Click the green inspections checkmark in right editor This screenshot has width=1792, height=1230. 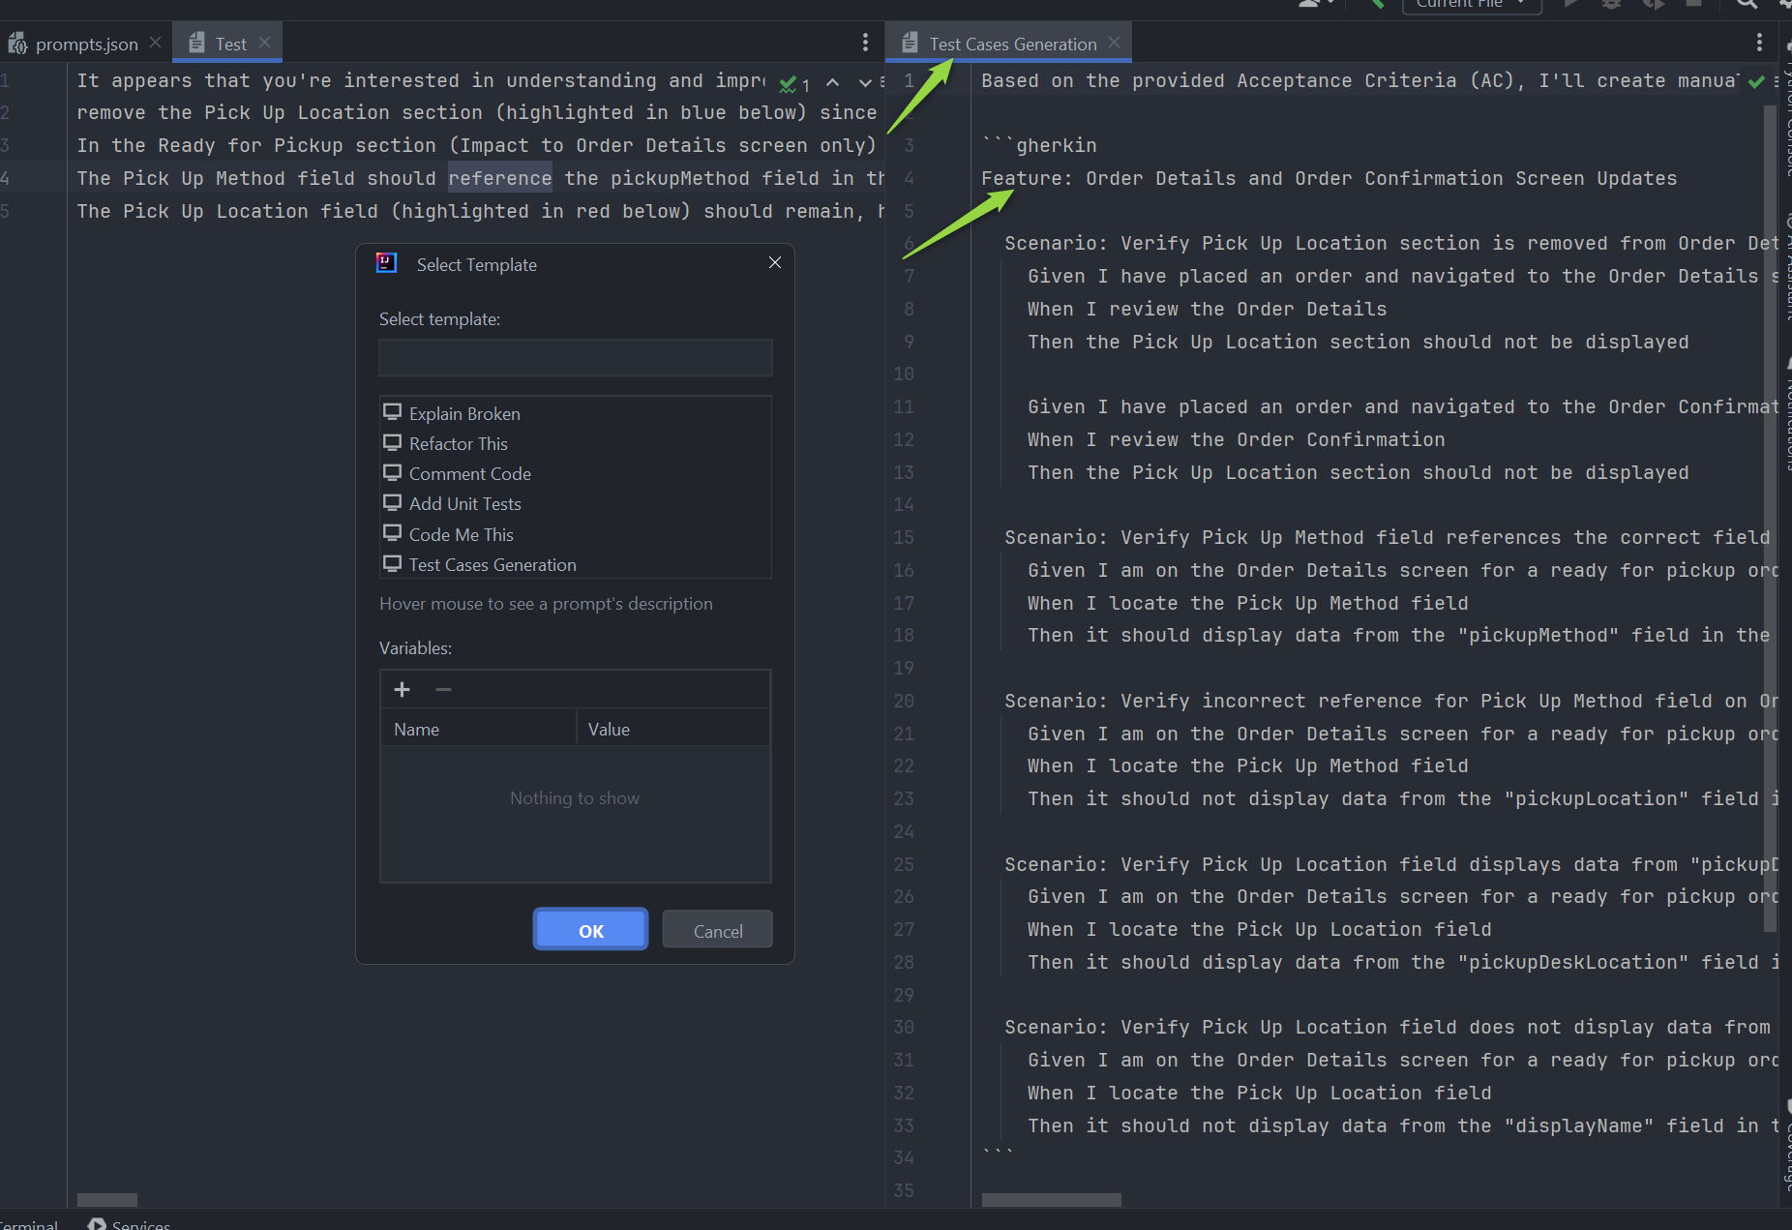point(1756,82)
